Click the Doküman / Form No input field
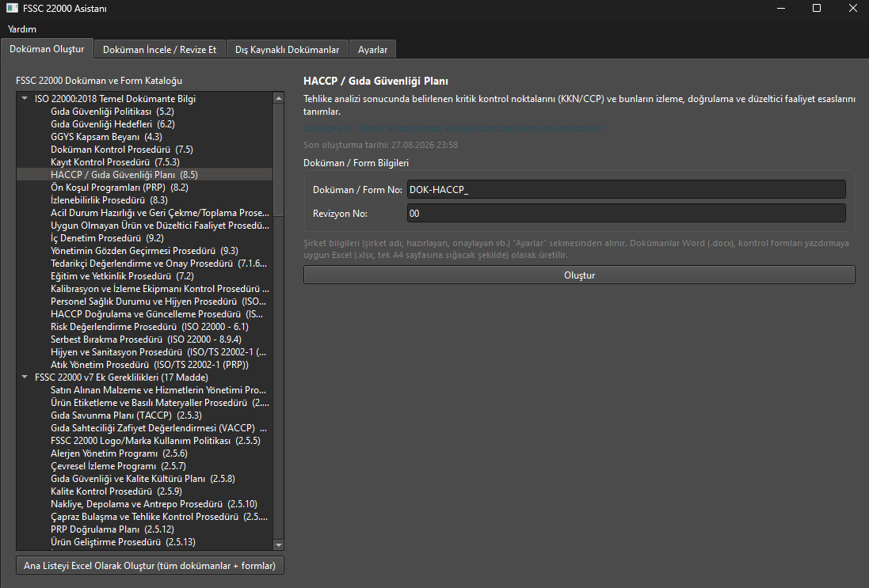 click(x=627, y=189)
